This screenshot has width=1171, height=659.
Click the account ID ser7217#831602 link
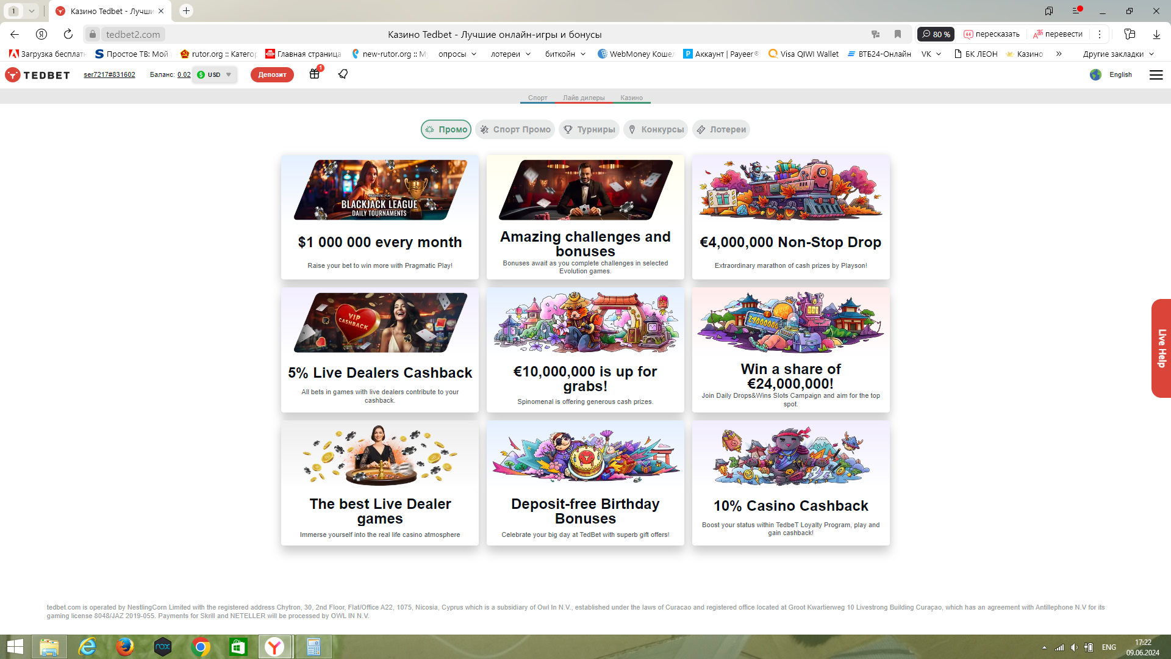tap(109, 74)
